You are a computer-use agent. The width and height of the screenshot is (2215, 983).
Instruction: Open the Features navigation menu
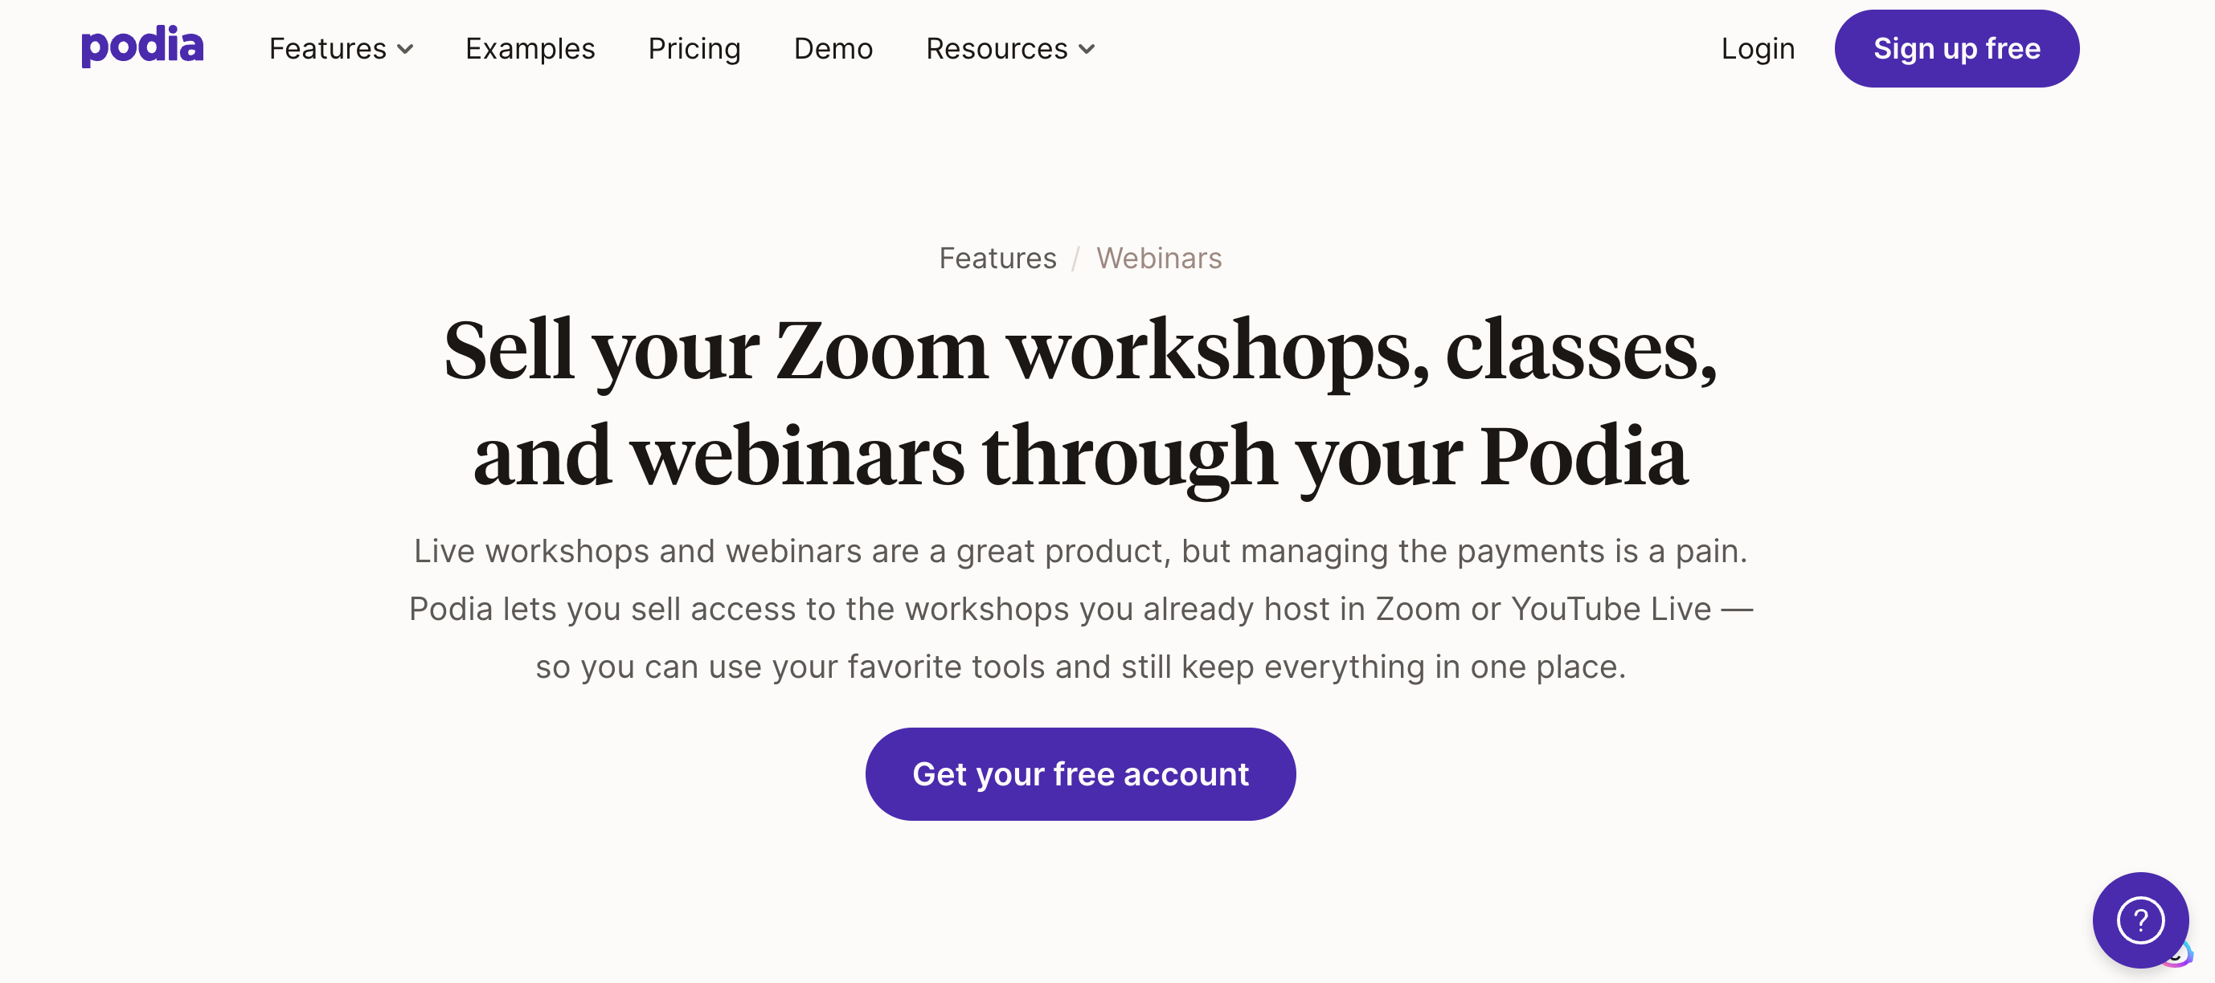point(329,49)
